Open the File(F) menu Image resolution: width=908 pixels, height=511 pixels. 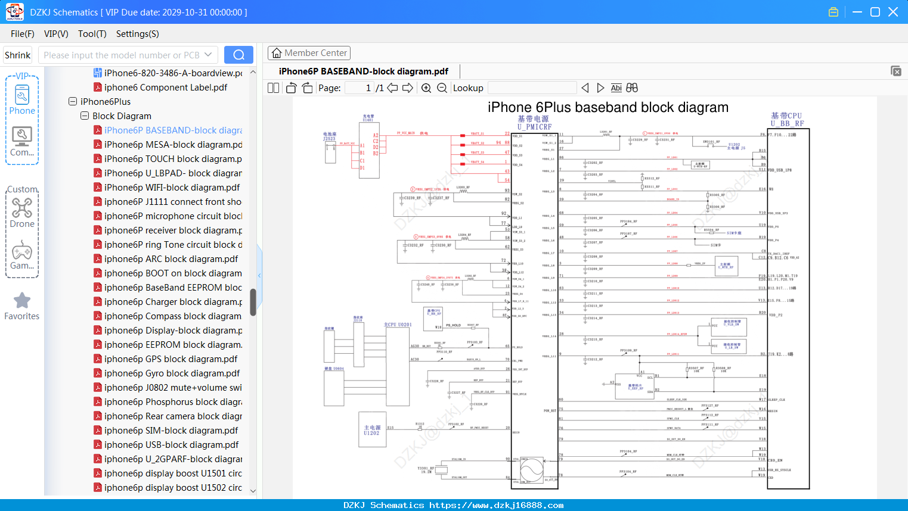click(23, 34)
